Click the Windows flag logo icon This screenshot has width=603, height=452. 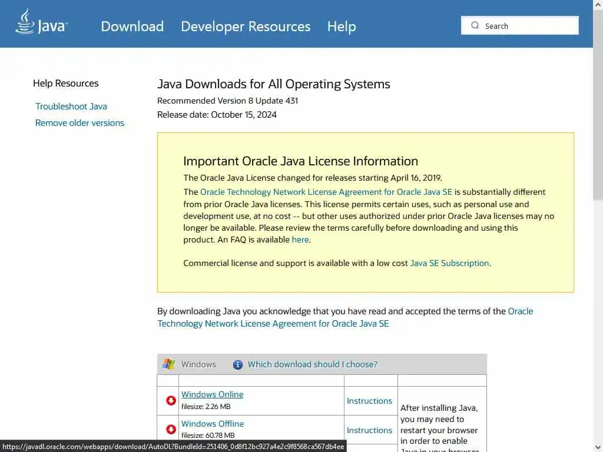pos(168,364)
